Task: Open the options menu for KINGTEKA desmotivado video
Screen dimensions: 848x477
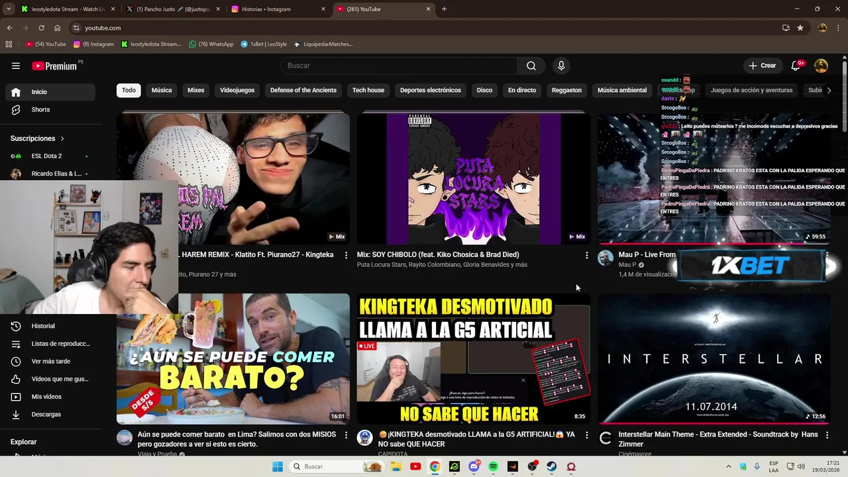Action: coord(586,435)
